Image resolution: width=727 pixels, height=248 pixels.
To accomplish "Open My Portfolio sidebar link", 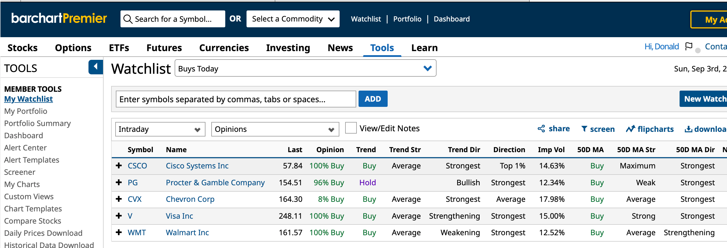I will coord(26,111).
